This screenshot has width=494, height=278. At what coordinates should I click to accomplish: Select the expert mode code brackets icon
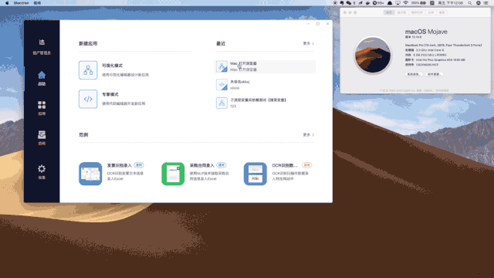pos(88,99)
